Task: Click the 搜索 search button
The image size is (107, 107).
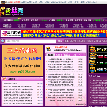Action: click(x=60, y=41)
